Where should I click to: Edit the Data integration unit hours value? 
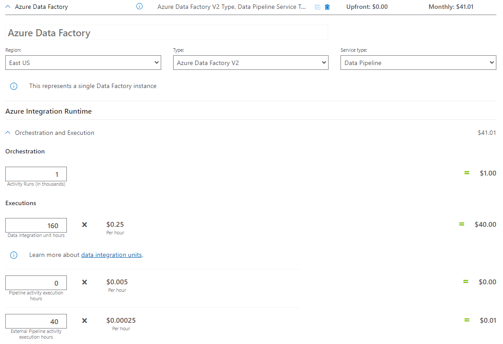tap(36, 225)
